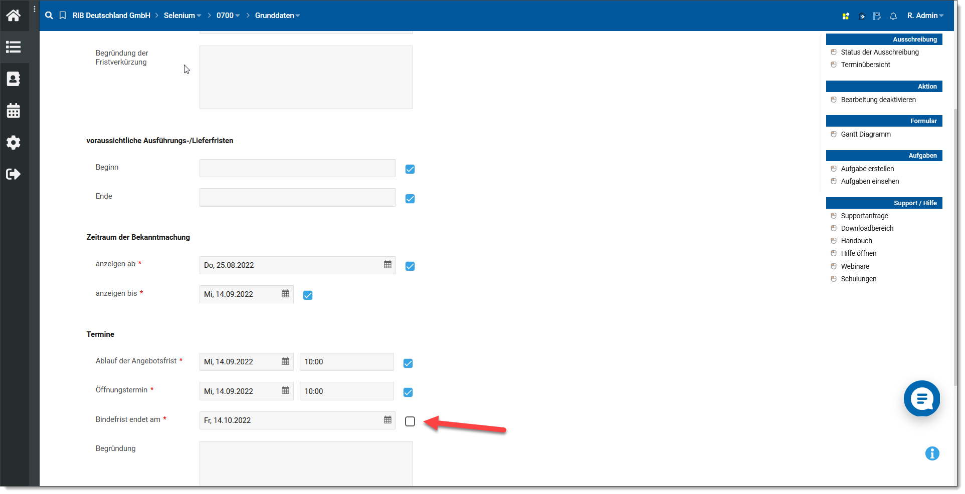Check the Bindefrist endet am checkbox
This screenshot has height=494, width=965.
pyautogui.click(x=410, y=421)
